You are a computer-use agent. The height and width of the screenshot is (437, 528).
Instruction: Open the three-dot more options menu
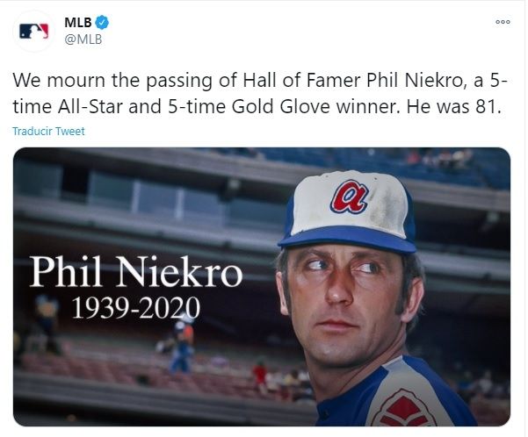503,22
